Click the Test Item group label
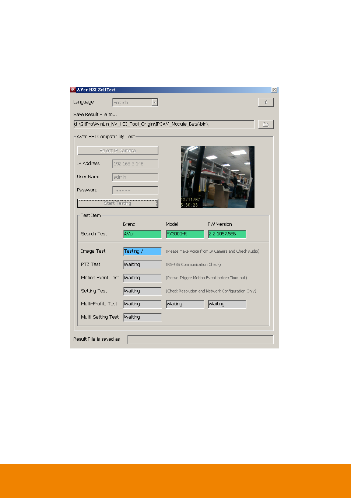 [x=91, y=215]
